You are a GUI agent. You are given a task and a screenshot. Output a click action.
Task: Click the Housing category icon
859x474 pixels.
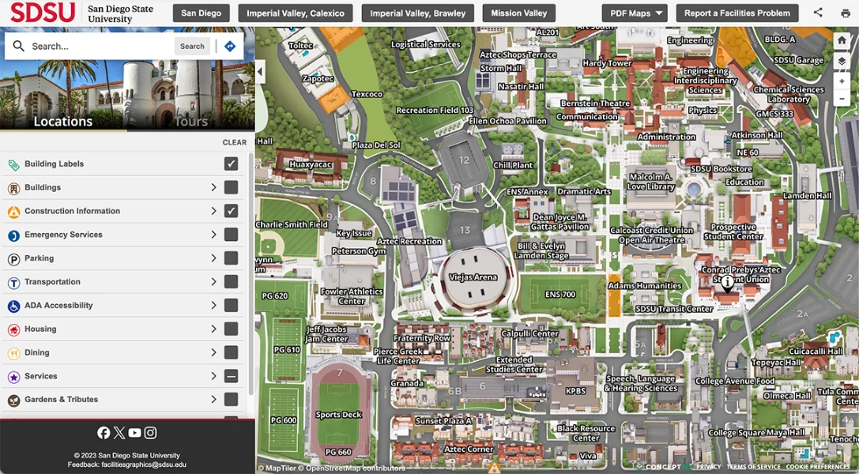tap(13, 329)
